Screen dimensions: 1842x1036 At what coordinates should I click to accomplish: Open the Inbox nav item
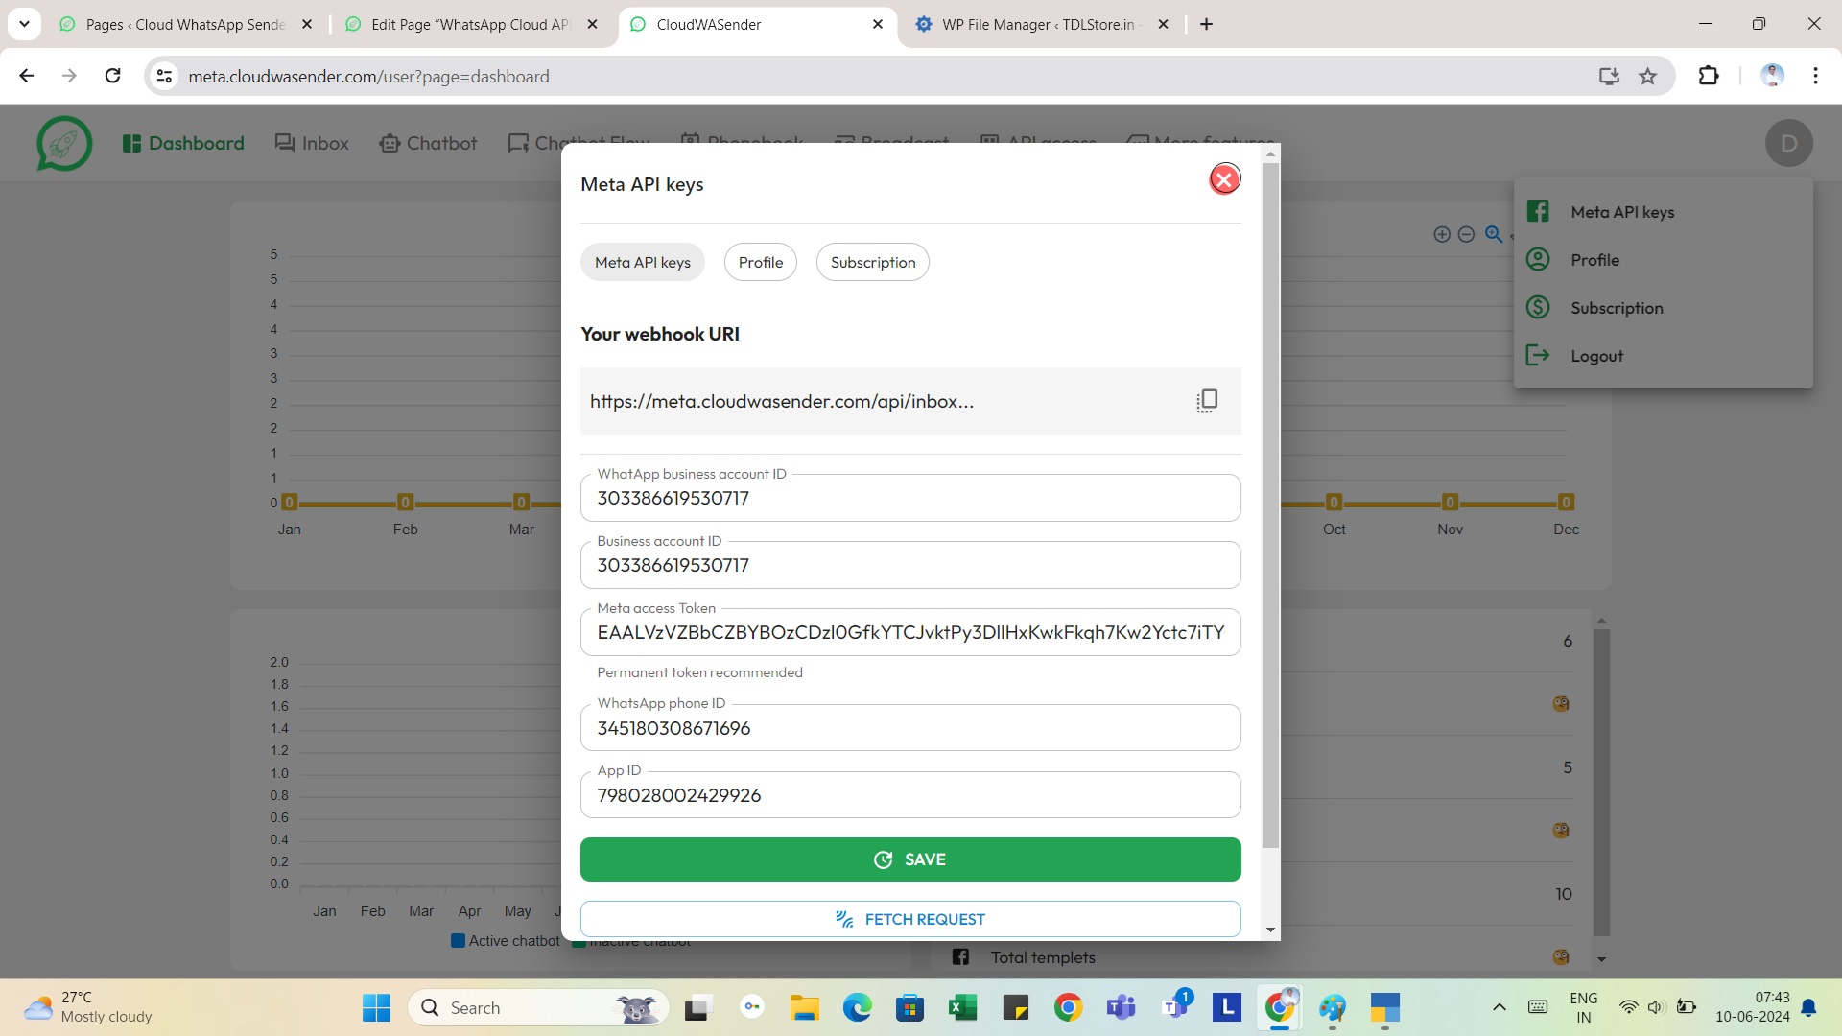tap(312, 143)
